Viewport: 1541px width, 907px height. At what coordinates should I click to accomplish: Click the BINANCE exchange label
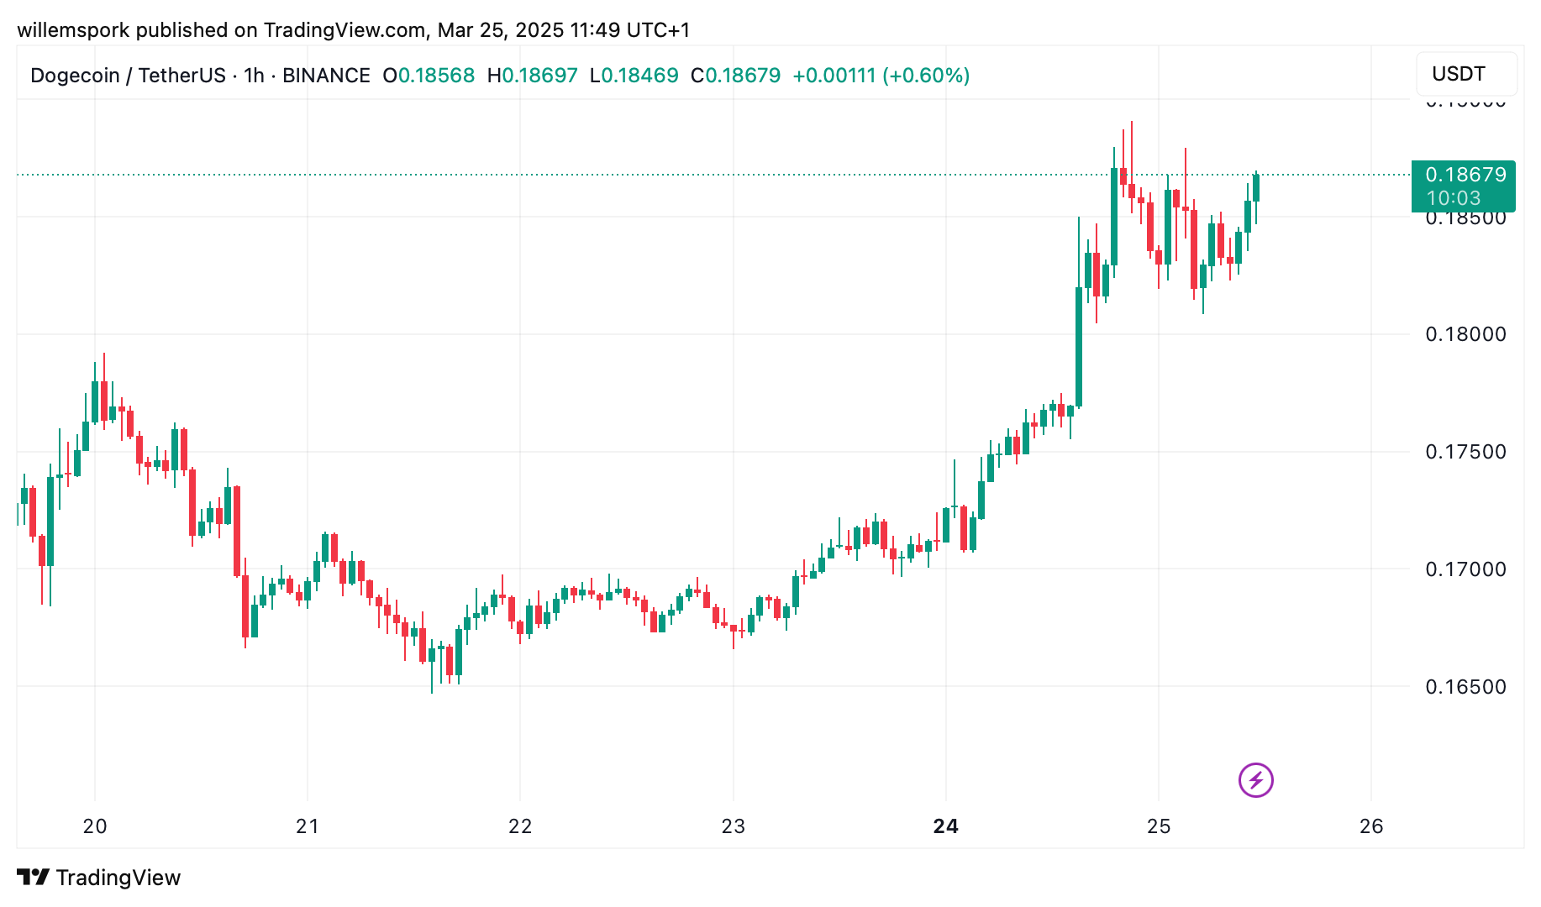326,76
